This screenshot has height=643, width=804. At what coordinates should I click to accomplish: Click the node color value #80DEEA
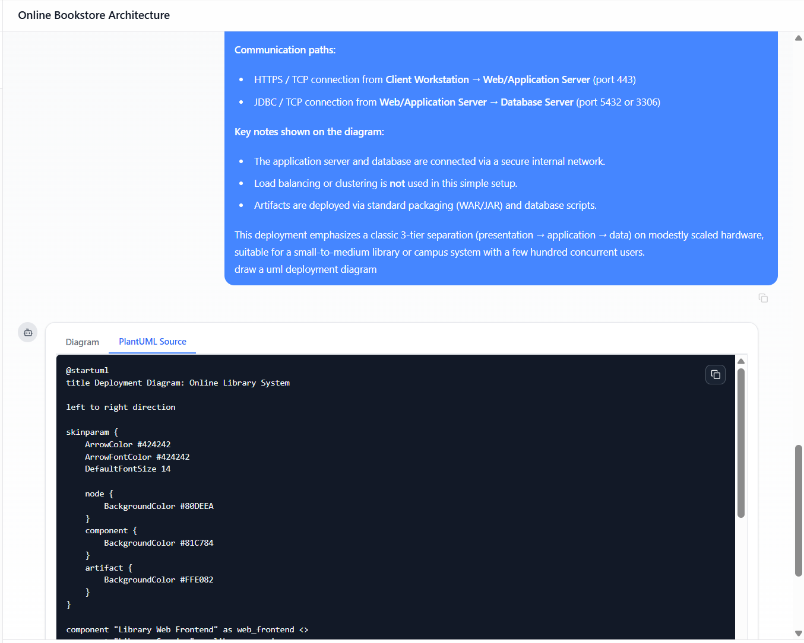(197, 507)
